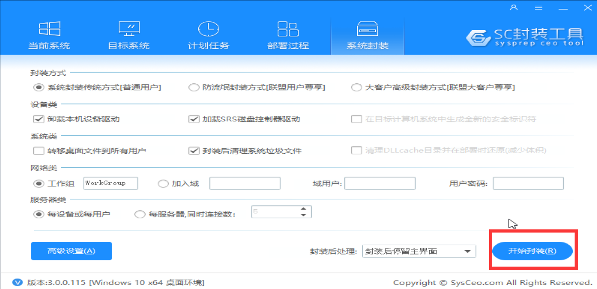Image resolution: width=597 pixels, height=289 pixels.
Task: Toggle 加载SRS磁盘控制器驱动 checkbox
Action: coord(193,119)
